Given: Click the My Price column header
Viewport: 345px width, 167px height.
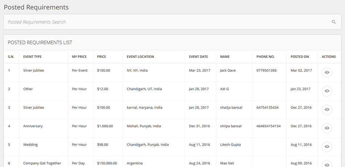Looking at the screenshot, I should [x=80, y=57].
